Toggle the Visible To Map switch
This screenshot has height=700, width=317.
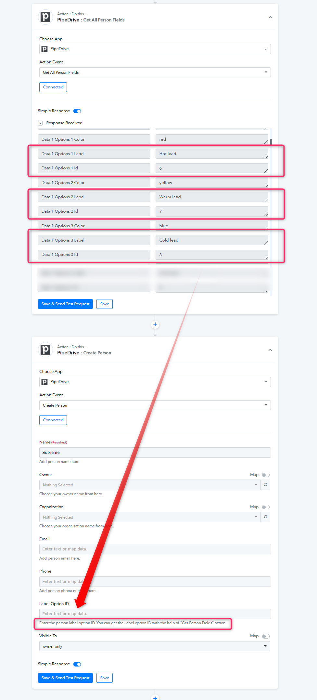pos(266,636)
